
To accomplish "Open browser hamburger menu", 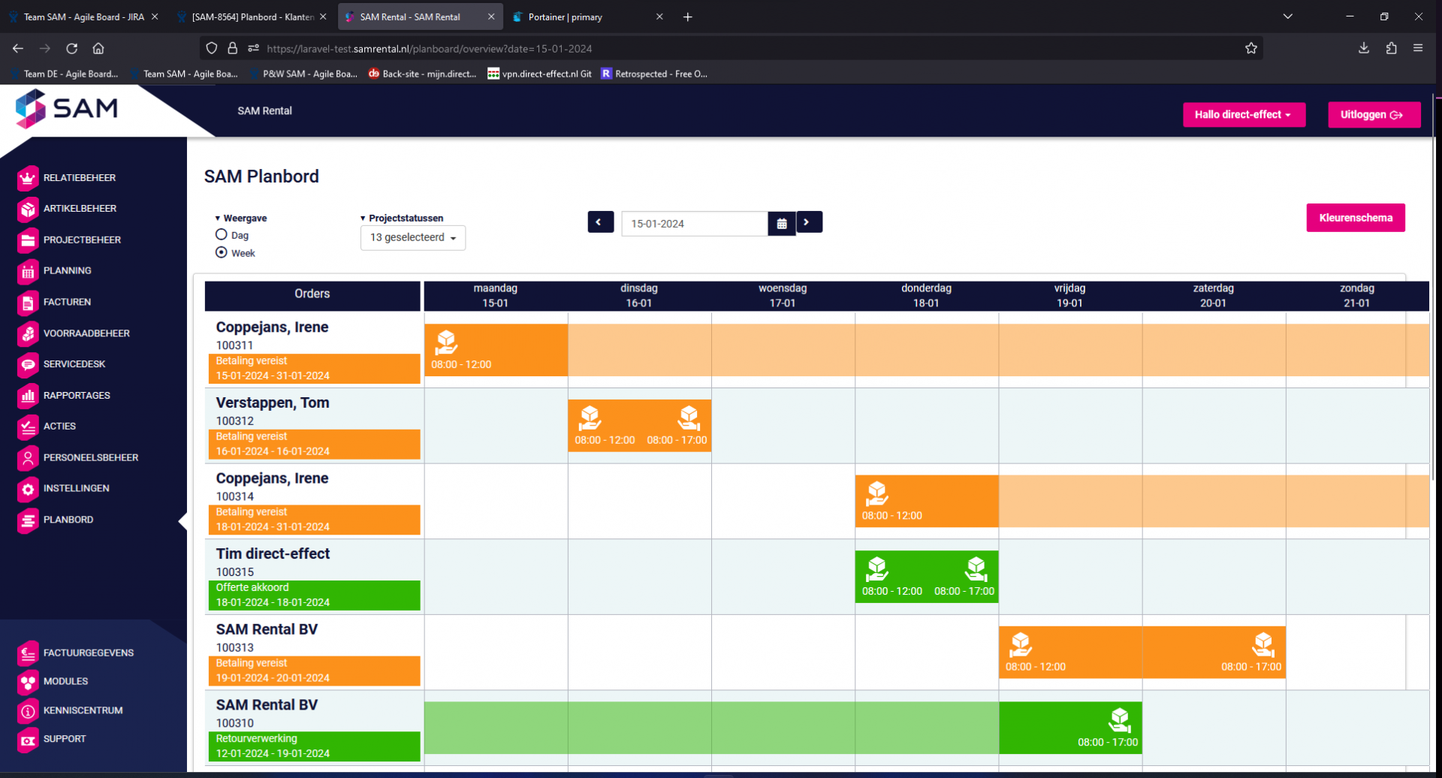I will pyautogui.click(x=1418, y=48).
